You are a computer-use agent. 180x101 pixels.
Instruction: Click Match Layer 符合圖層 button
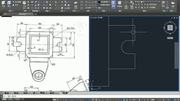[x=151, y=8]
